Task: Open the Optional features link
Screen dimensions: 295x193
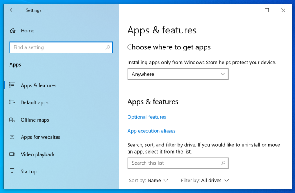Action: [147, 117]
